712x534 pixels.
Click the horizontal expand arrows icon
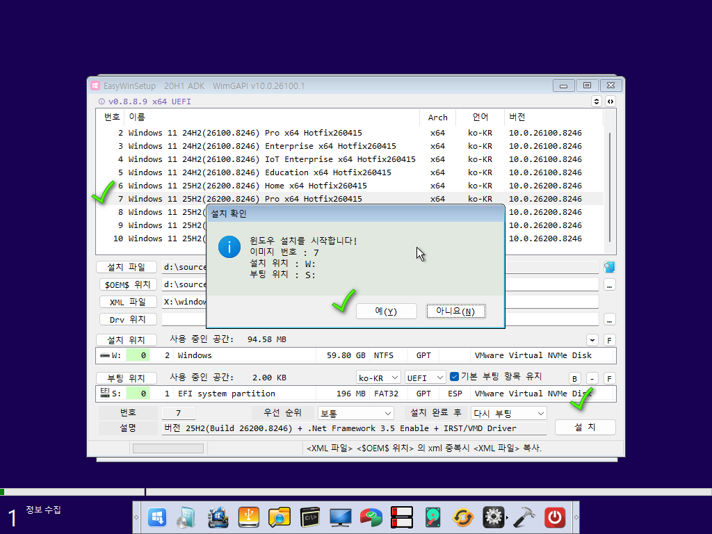610,102
